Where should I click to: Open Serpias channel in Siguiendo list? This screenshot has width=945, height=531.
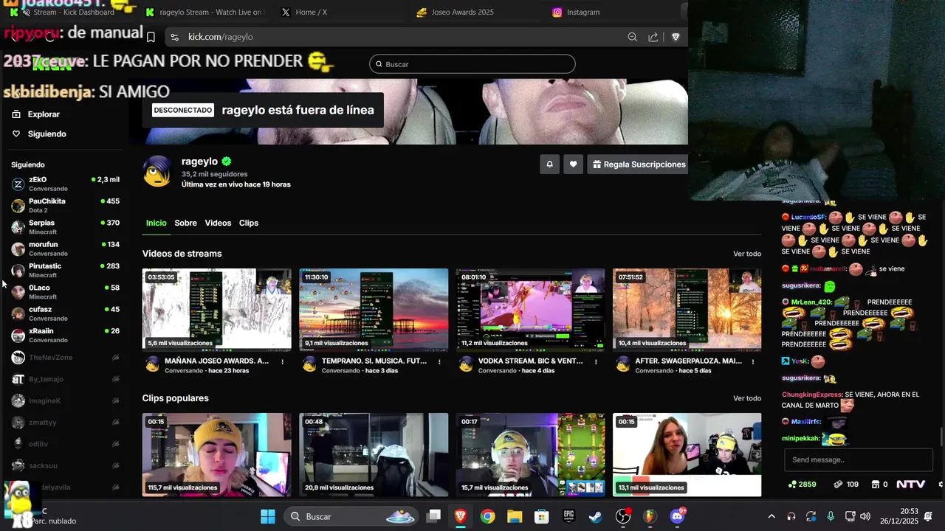pyautogui.click(x=65, y=227)
